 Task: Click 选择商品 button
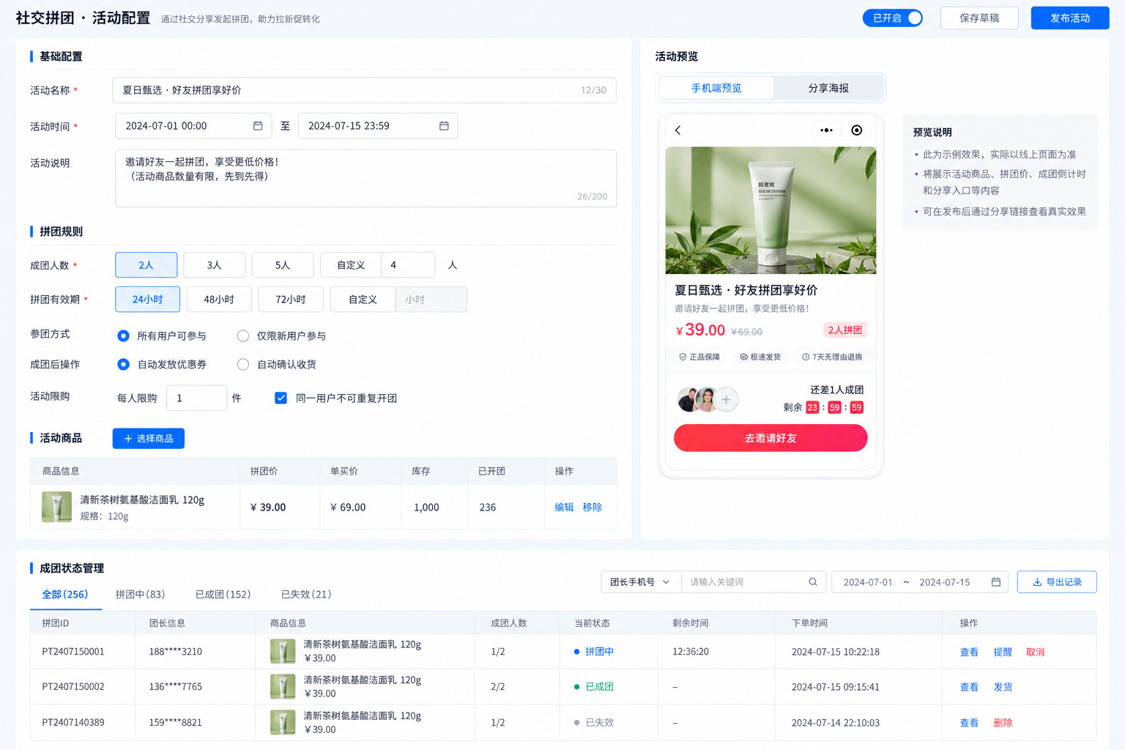pyautogui.click(x=149, y=439)
